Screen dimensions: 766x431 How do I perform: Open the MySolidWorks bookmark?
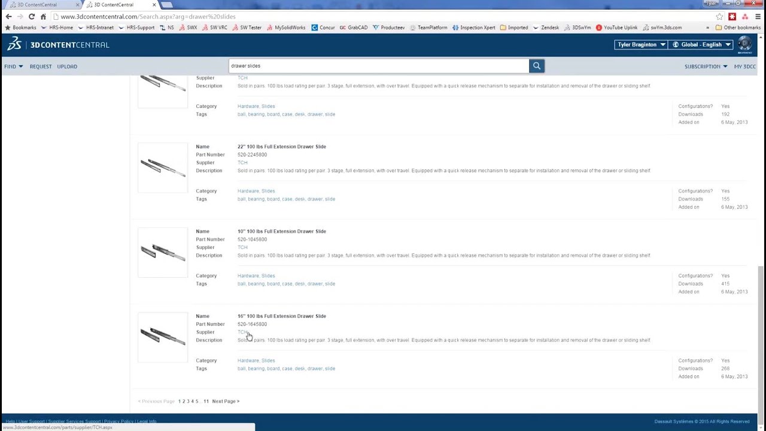pos(286,28)
